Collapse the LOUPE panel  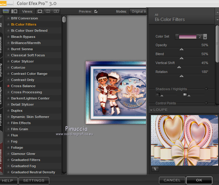(x=151, y=110)
